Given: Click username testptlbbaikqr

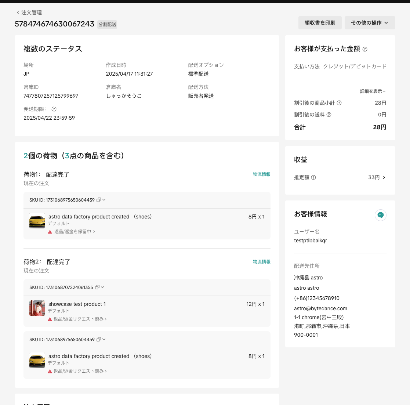Looking at the screenshot, I should (311, 241).
